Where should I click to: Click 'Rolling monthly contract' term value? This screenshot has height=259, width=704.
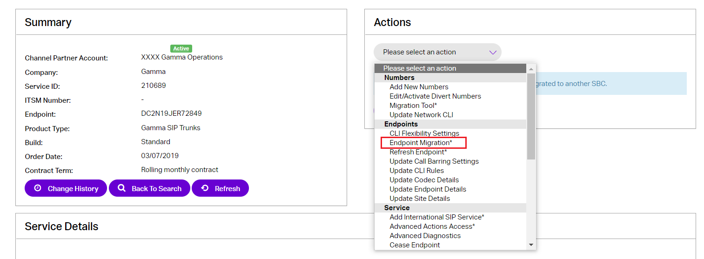point(180,170)
